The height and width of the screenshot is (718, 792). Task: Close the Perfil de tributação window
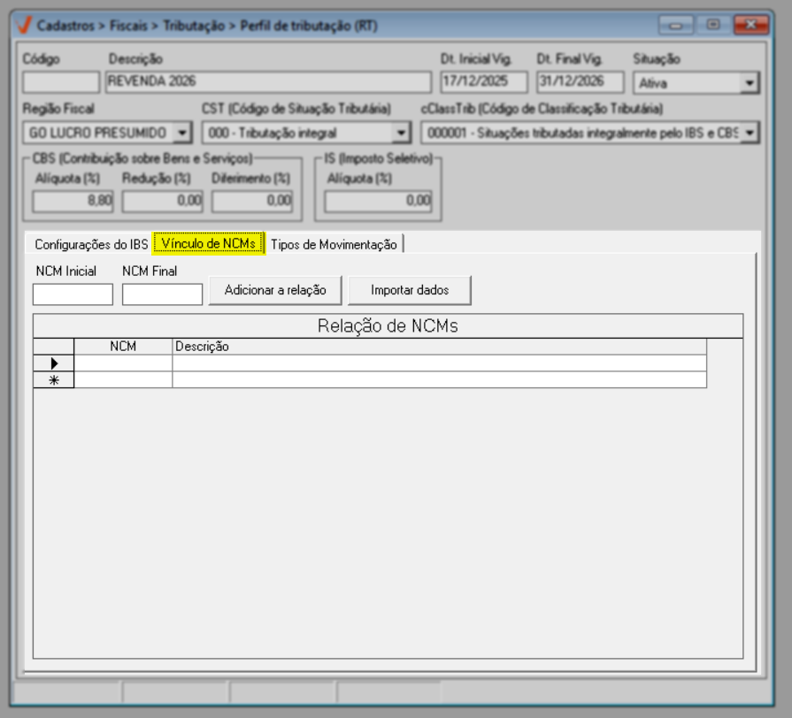tap(750, 26)
